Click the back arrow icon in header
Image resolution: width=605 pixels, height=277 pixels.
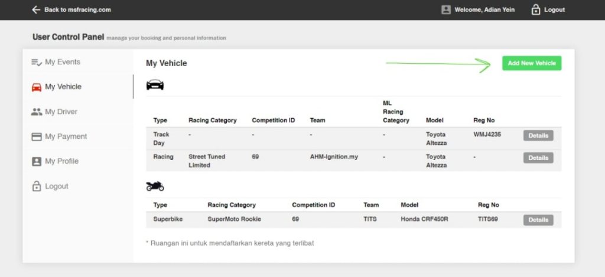coord(36,10)
